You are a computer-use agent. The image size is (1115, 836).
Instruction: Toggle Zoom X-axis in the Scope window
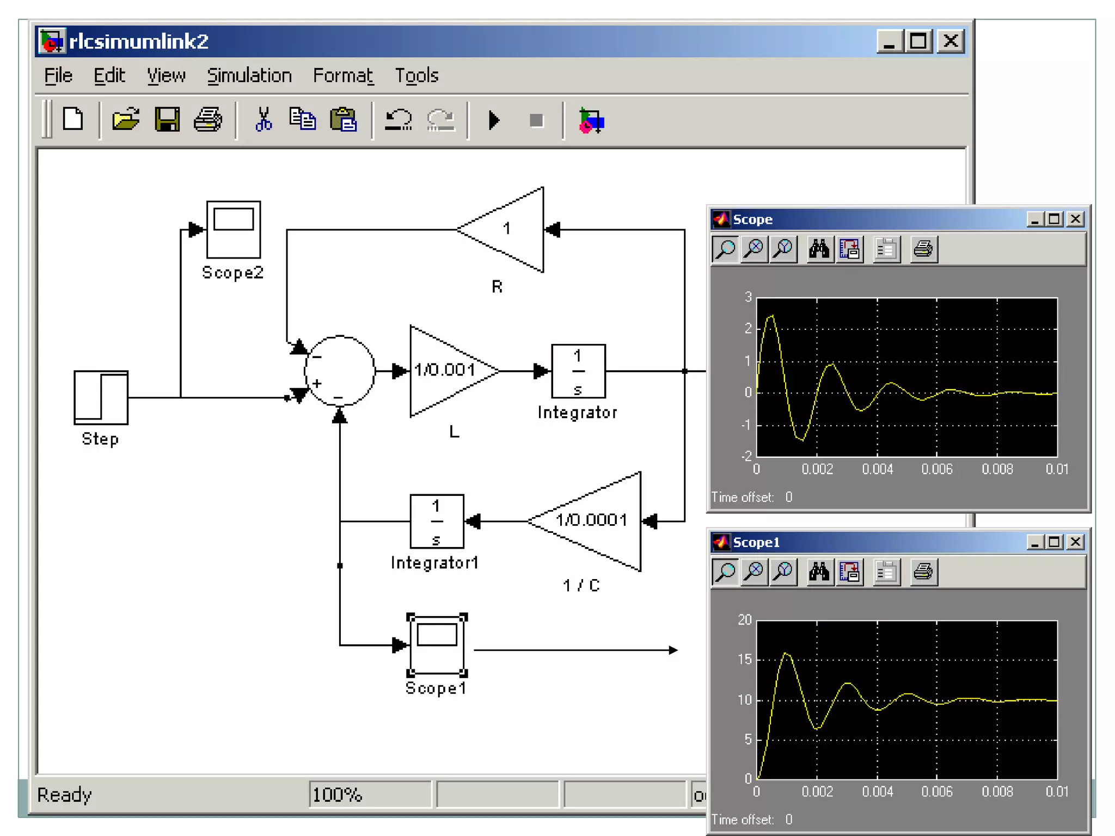tap(755, 249)
